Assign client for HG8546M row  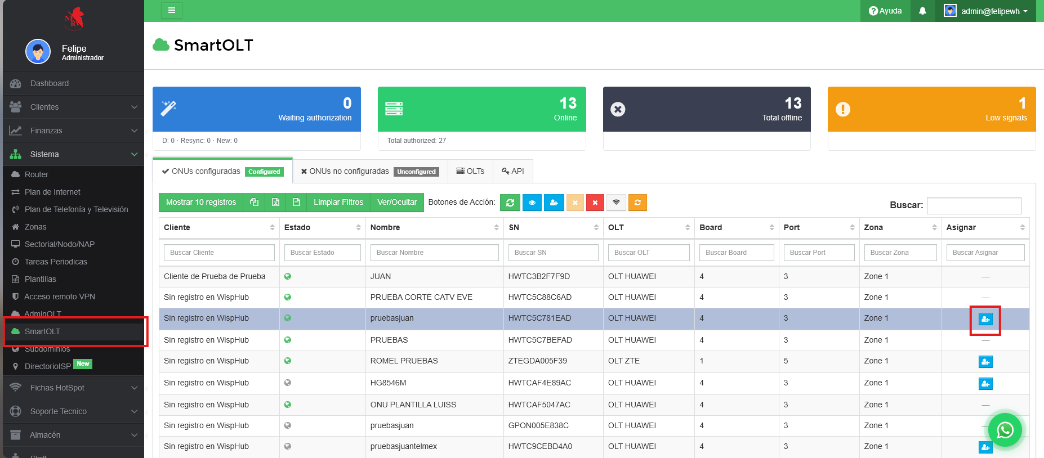click(985, 384)
